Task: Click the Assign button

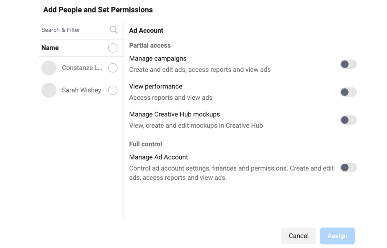Action: pyautogui.click(x=337, y=236)
